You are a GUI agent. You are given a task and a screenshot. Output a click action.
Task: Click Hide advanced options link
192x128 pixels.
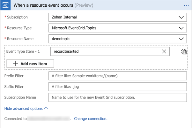point(24,109)
